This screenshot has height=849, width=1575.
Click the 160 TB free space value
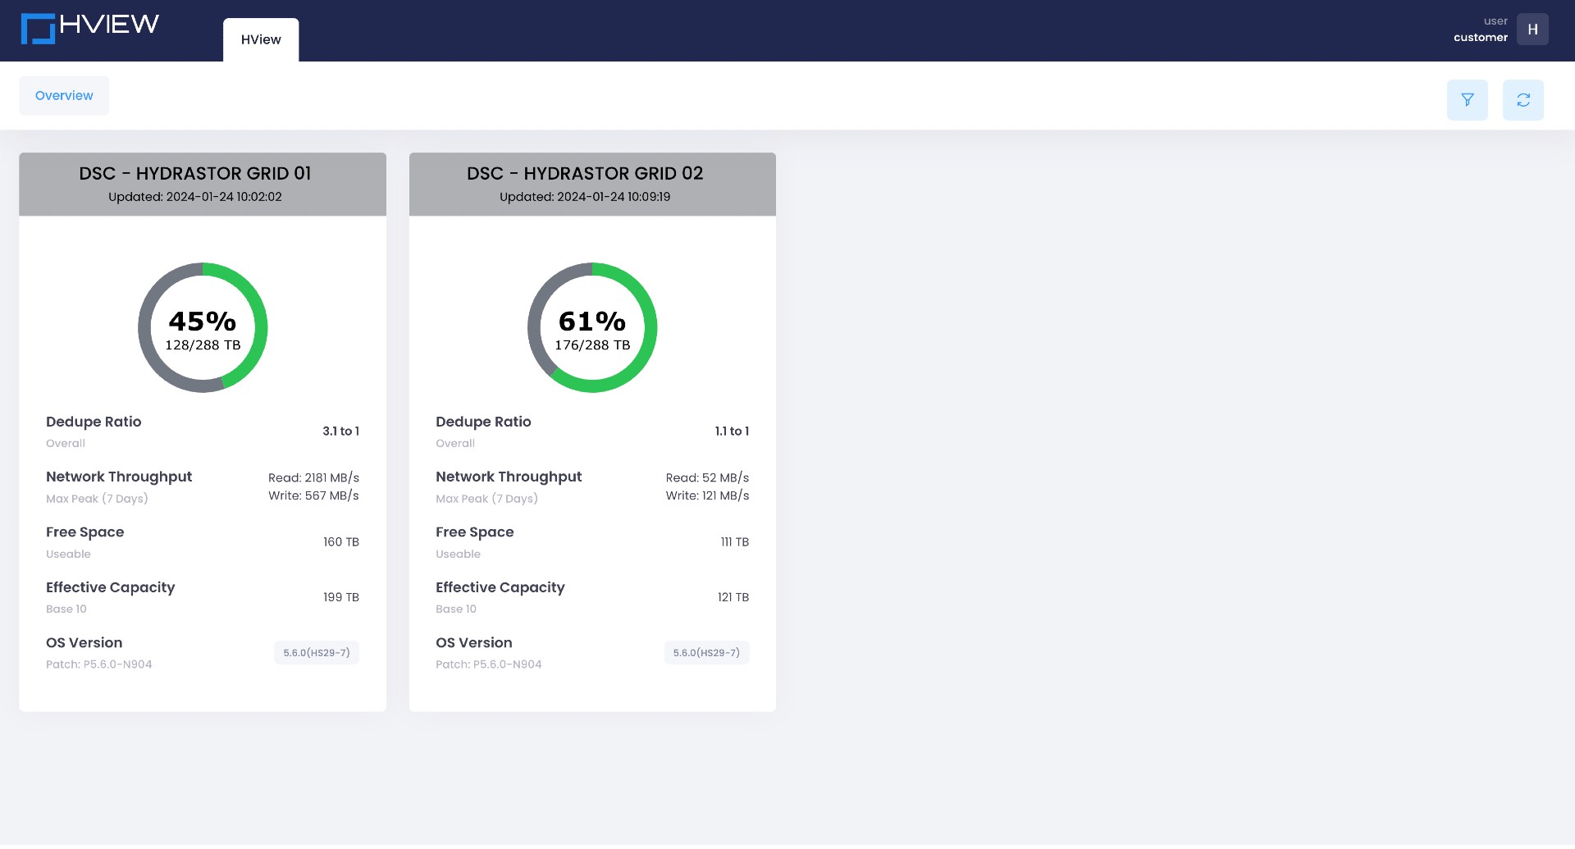point(341,542)
